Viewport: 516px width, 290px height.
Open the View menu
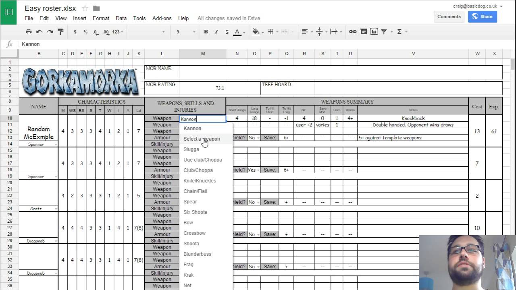point(61,18)
